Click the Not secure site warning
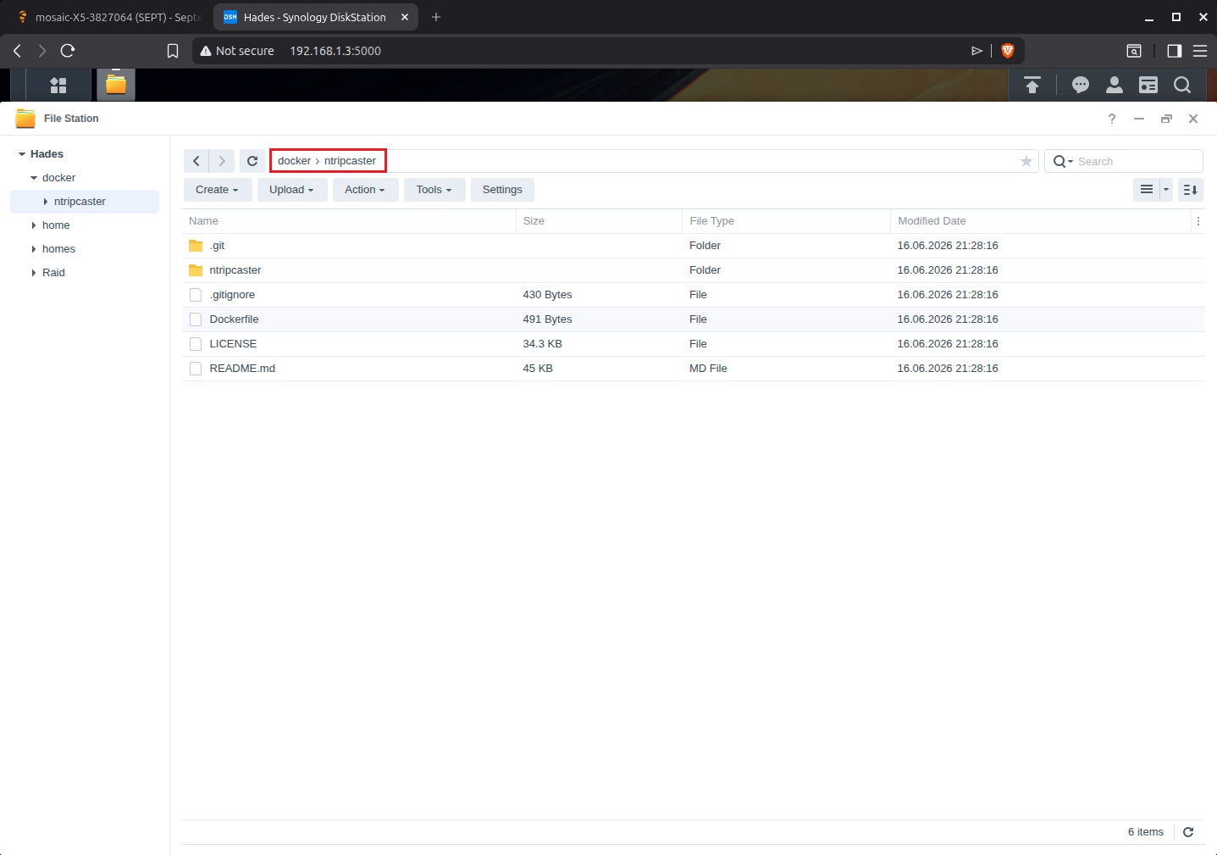The image size is (1217, 855). click(237, 51)
